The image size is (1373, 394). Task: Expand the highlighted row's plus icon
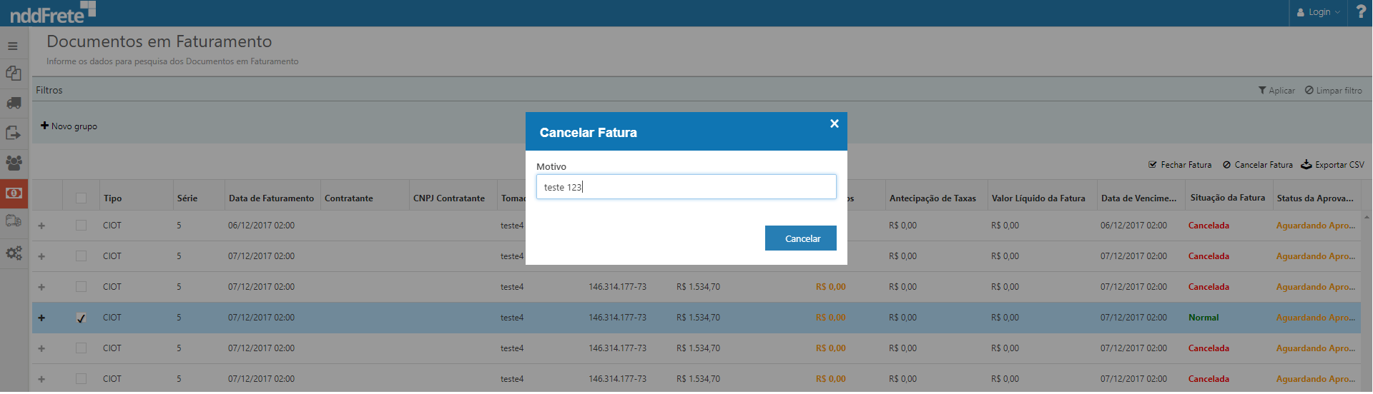pyautogui.click(x=41, y=318)
